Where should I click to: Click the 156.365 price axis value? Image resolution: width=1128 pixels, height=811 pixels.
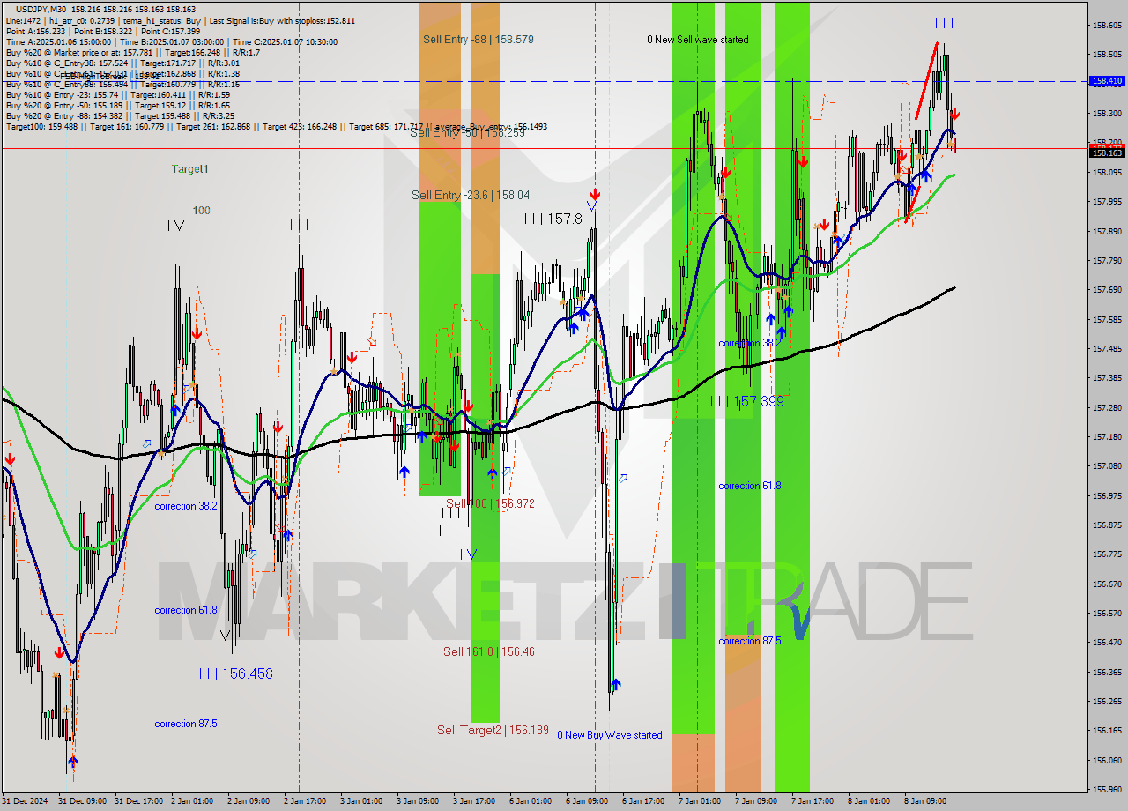1108,672
